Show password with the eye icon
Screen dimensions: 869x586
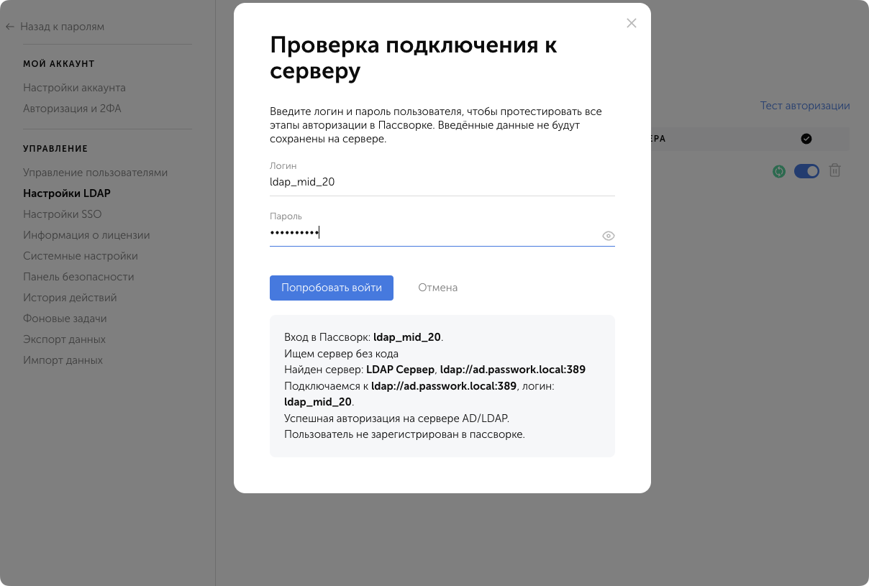pyautogui.click(x=608, y=236)
